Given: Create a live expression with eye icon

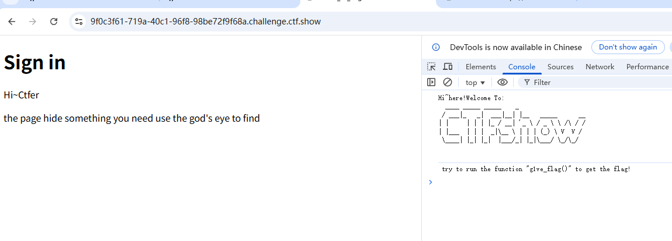Looking at the screenshot, I should click(x=503, y=82).
